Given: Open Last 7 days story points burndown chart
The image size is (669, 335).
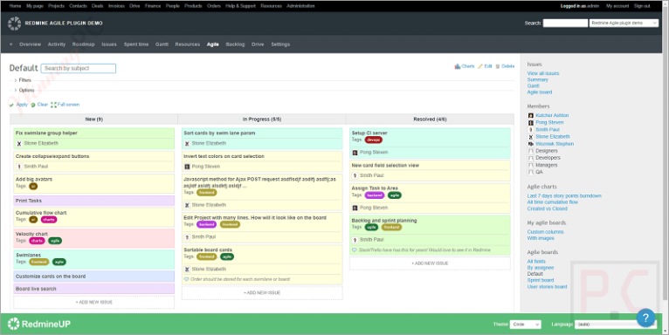Looking at the screenshot, I should click(x=564, y=196).
